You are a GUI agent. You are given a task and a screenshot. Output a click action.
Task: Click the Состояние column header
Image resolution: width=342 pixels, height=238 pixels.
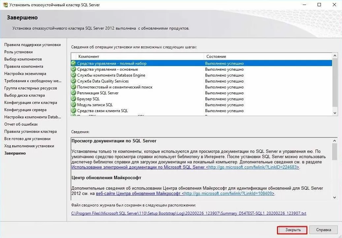coord(268,56)
